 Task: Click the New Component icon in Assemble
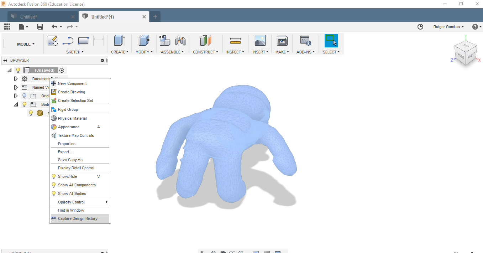[x=164, y=41]
